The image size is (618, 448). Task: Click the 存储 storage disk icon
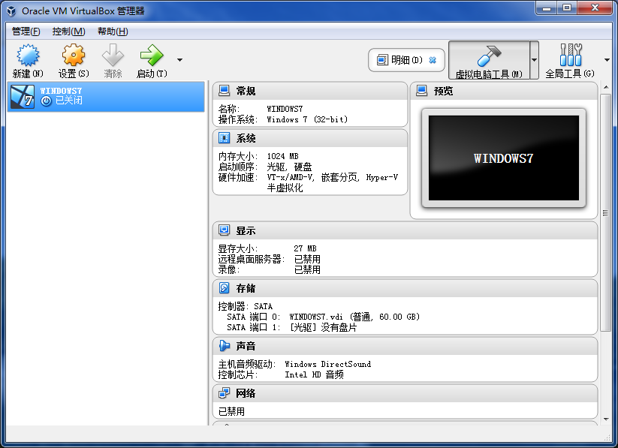point(225,288)
